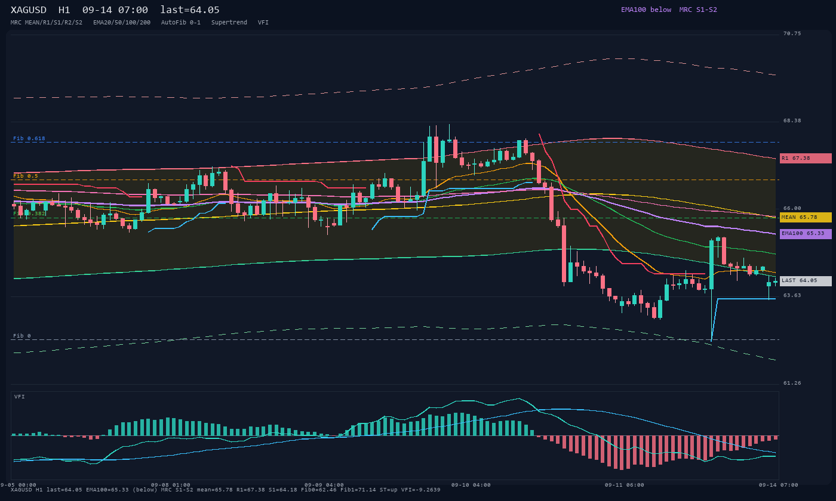Click the 68.38 price axis label
This screenshot has height=501, width=836.
tap(792, 120)
